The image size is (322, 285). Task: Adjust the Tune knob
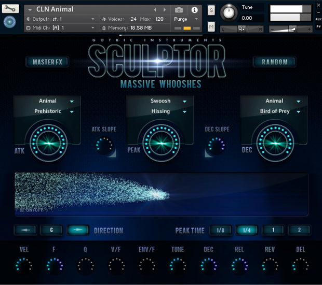(229, 12)
